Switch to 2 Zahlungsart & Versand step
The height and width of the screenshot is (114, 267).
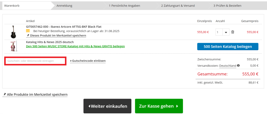178,6
